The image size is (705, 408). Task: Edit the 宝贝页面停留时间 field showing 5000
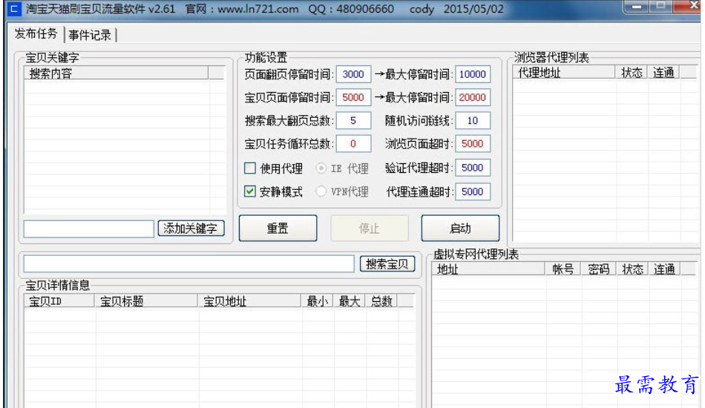pos(353,97)
